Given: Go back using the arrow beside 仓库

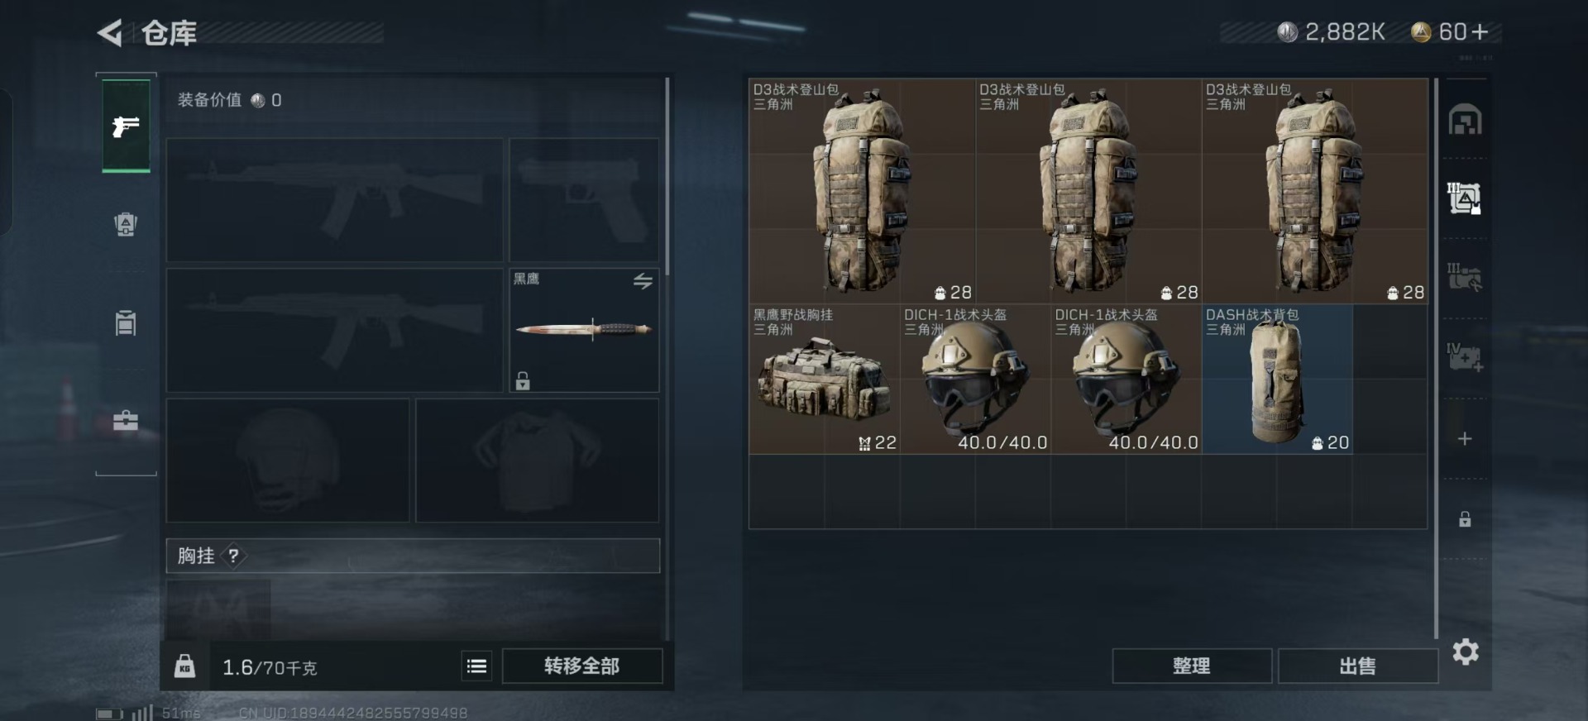Looking at the screenshot, I should (x=111, y=33).
